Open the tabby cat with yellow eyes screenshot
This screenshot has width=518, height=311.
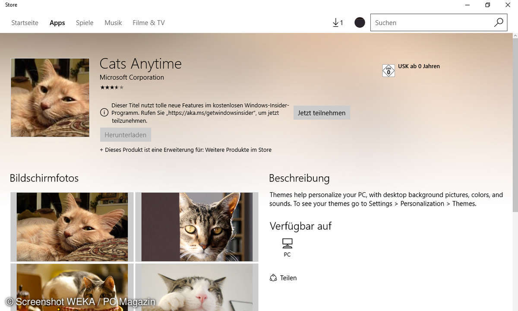197,227
